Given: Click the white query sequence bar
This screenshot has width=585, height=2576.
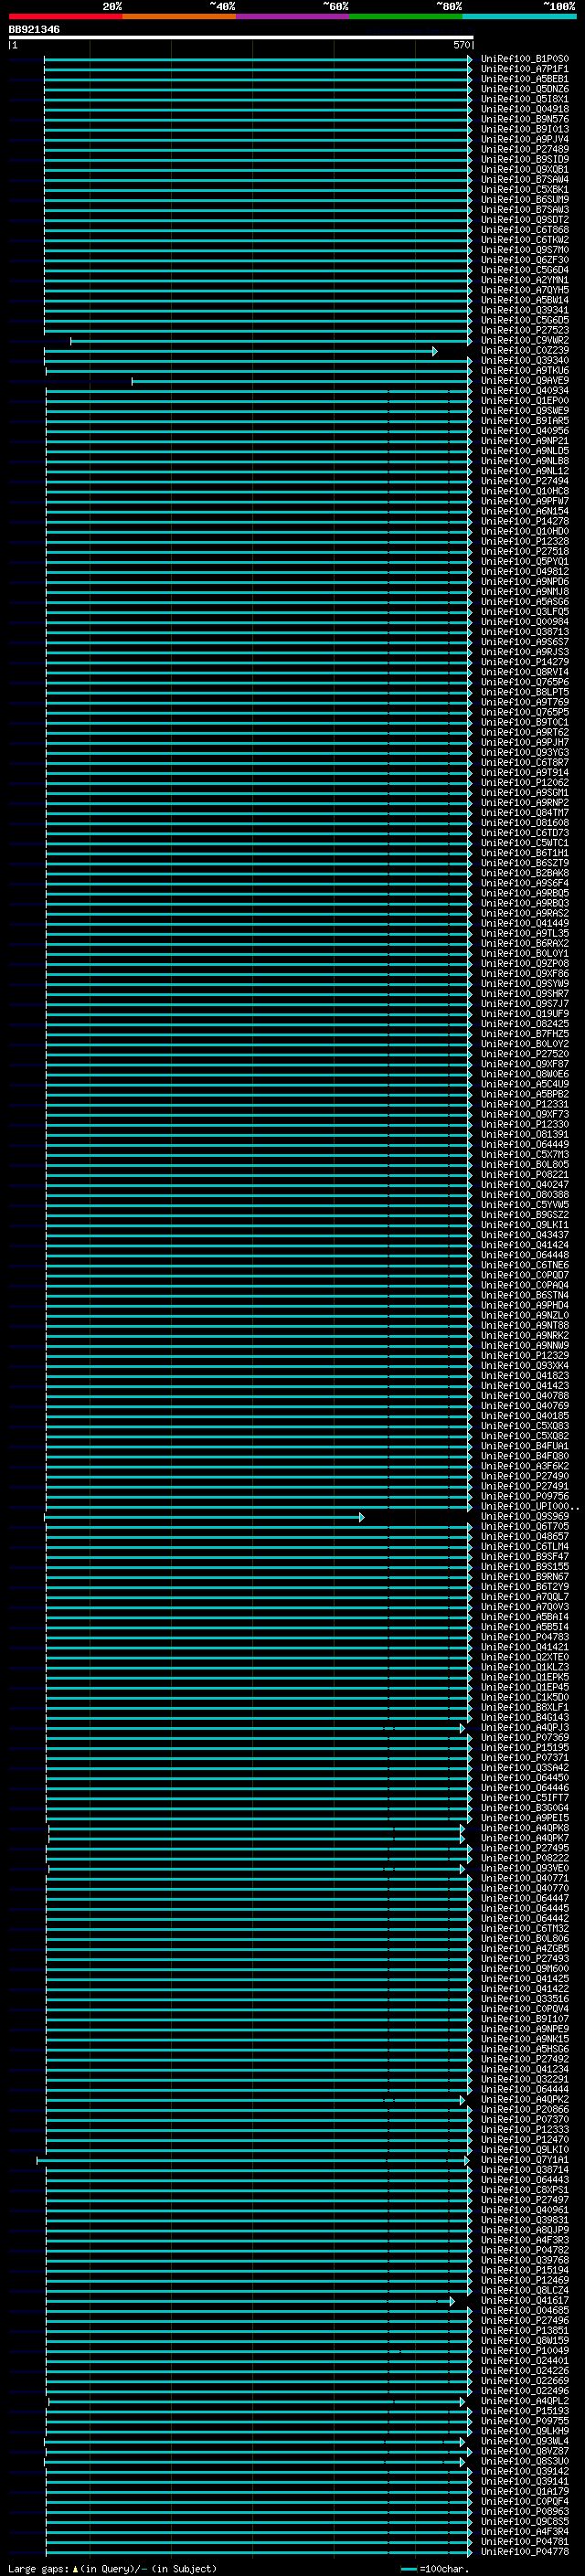Looking at the screenshot, I should click(241, 37).
